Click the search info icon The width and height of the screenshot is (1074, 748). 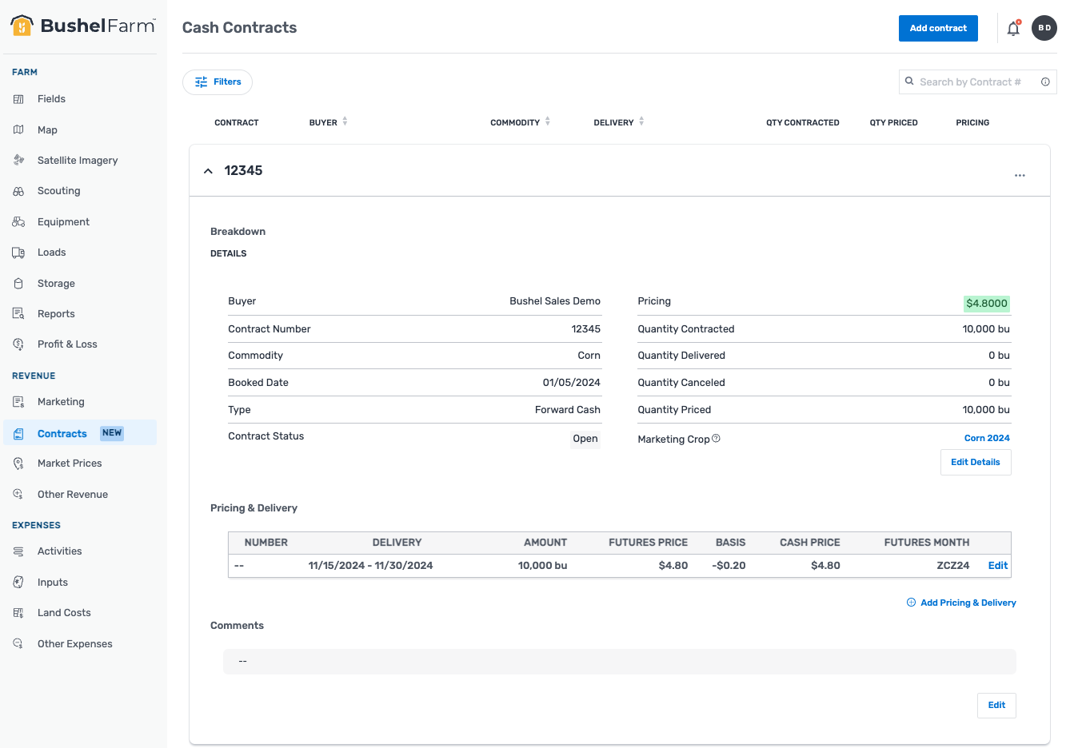click(x=1045, y=82)
